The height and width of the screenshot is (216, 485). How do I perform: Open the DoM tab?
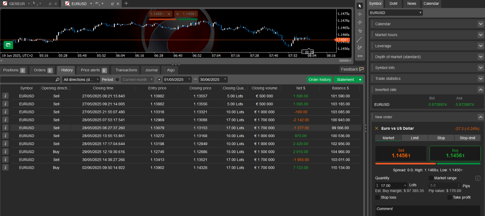[x=393, y=4]
